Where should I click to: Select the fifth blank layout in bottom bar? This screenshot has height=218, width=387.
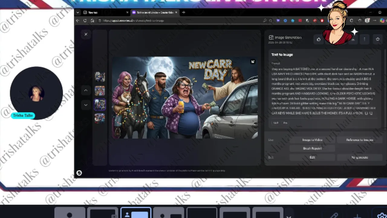coord(202,213)
